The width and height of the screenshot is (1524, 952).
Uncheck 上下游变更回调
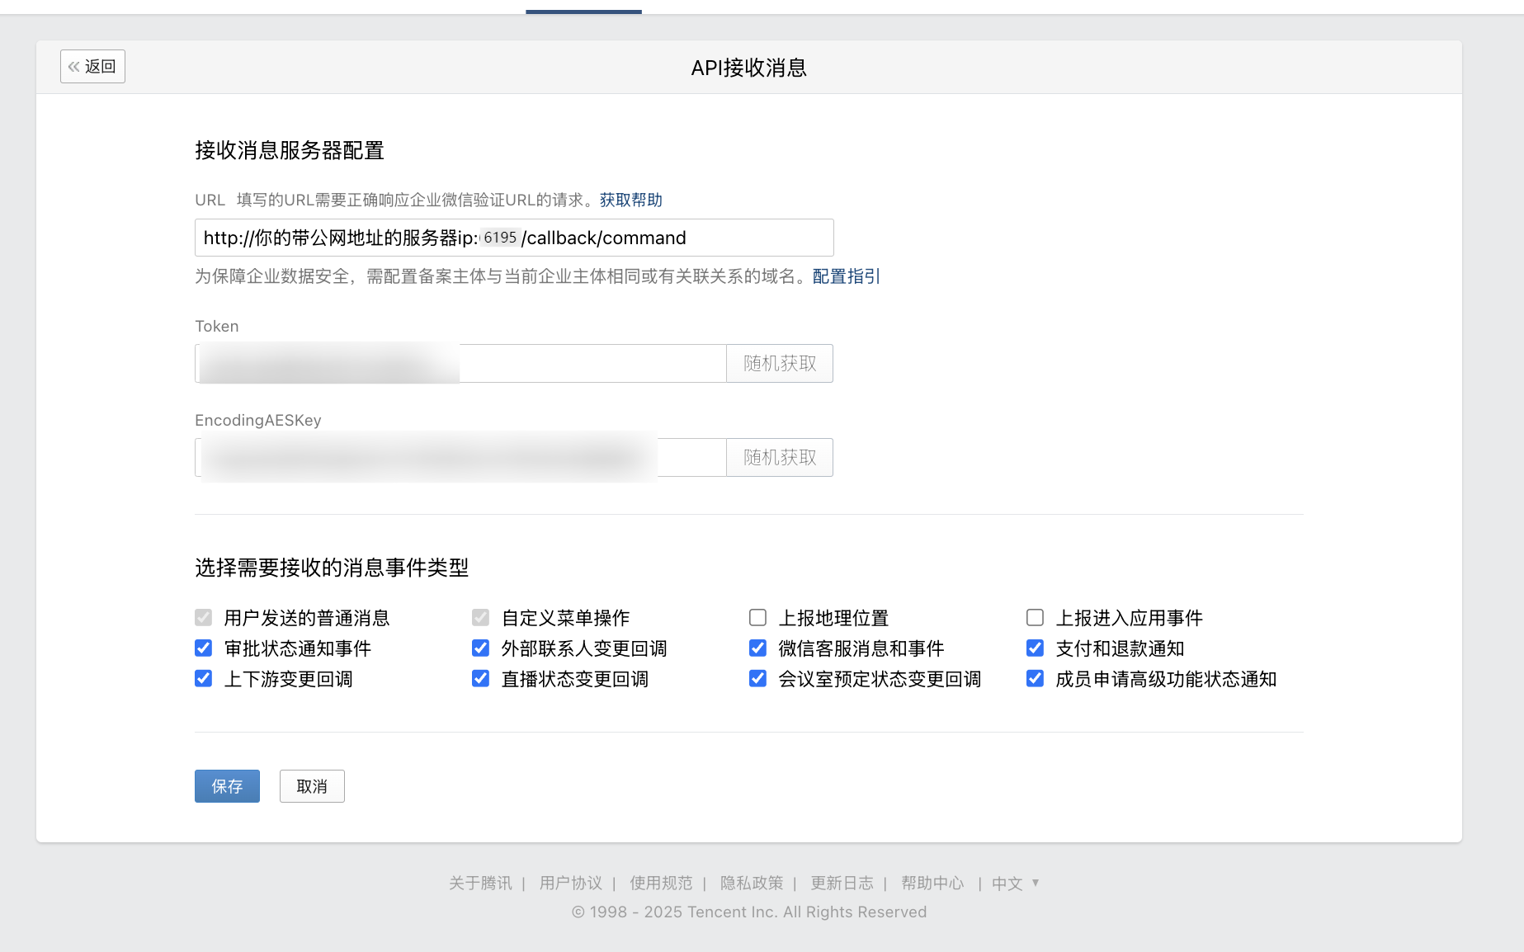pos(203,679)
